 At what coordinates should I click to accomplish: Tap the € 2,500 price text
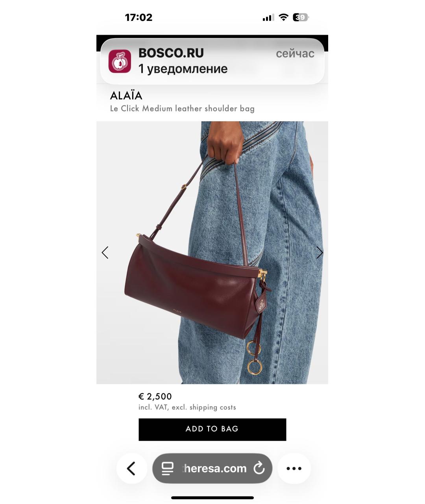pyautogui.click(x=155, y=397)
